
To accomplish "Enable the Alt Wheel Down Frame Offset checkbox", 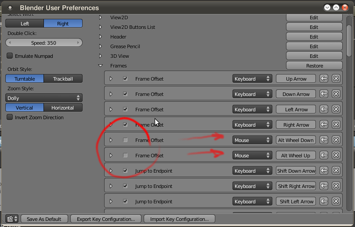I will (x=125, y=140).
